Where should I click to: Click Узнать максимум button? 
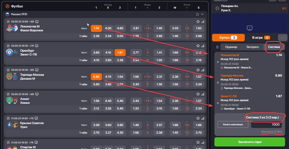[x=233, y=124]
